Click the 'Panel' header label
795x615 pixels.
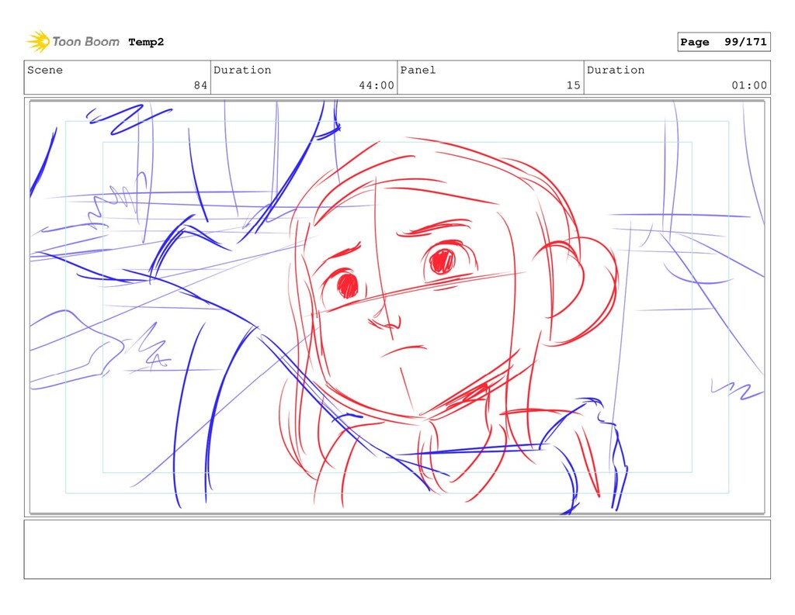tap(418, 70)
